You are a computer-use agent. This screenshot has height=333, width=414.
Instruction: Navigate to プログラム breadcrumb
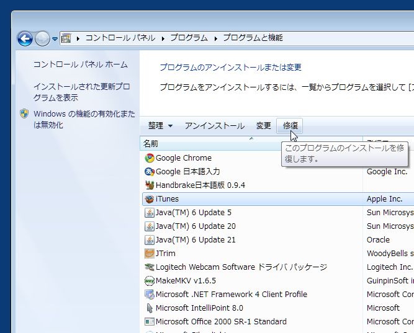pyautogui.click(x=189, y=38)
